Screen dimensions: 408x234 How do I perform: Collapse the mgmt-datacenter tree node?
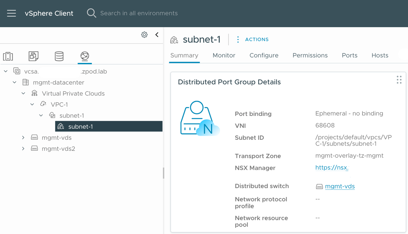tap(14, 82)
